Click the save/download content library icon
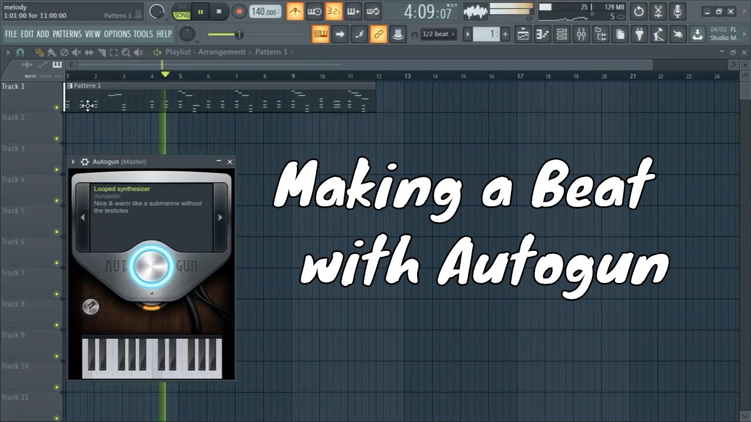 697,35
